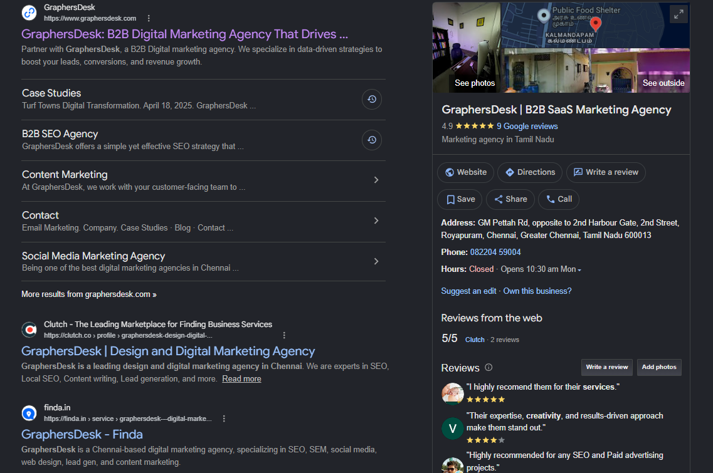Open GraphersDesk result options three-dot menu
713x473 pixels.
(x=149, y=18)
